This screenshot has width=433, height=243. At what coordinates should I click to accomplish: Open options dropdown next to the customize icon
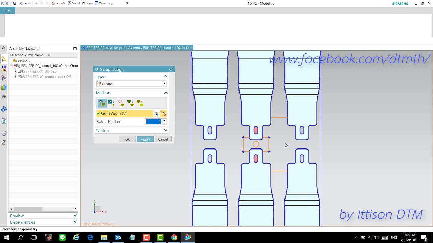coord(57,3)
